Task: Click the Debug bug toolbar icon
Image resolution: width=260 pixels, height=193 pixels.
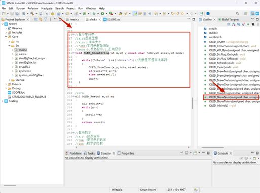Action: pos(94,13)
